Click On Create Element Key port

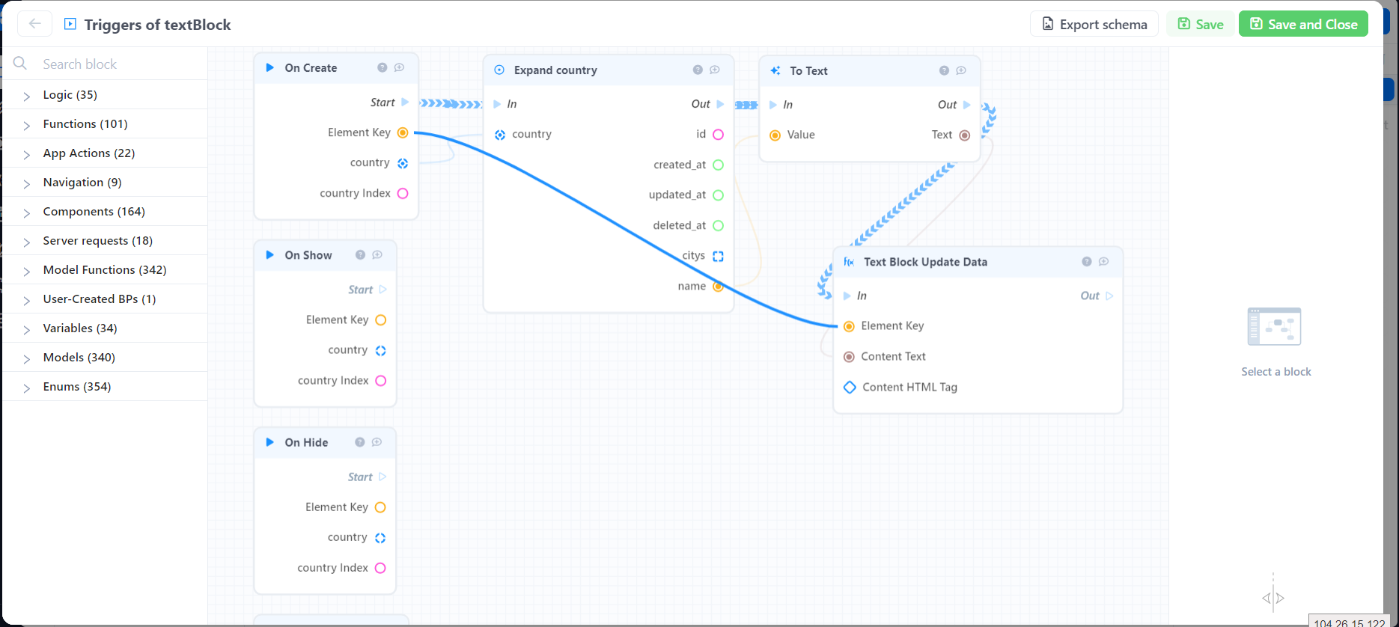point(403,132)
